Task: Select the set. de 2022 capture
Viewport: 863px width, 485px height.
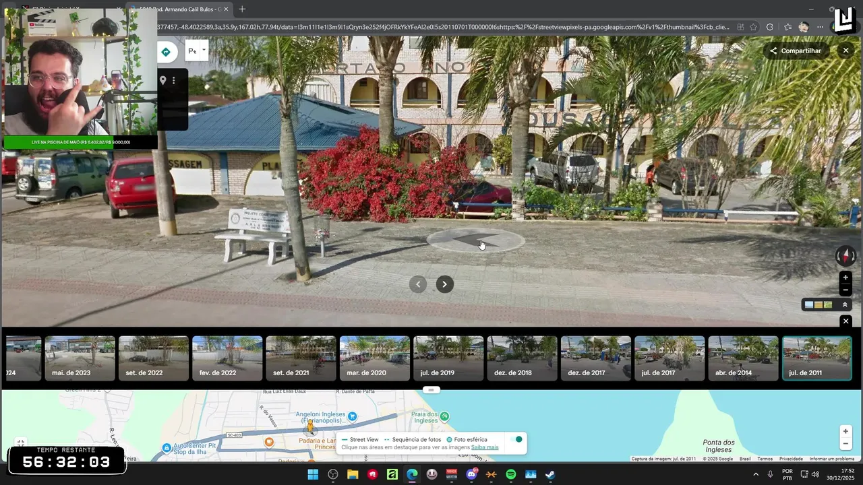Action: pyautogui.click(x=154, y=358)
